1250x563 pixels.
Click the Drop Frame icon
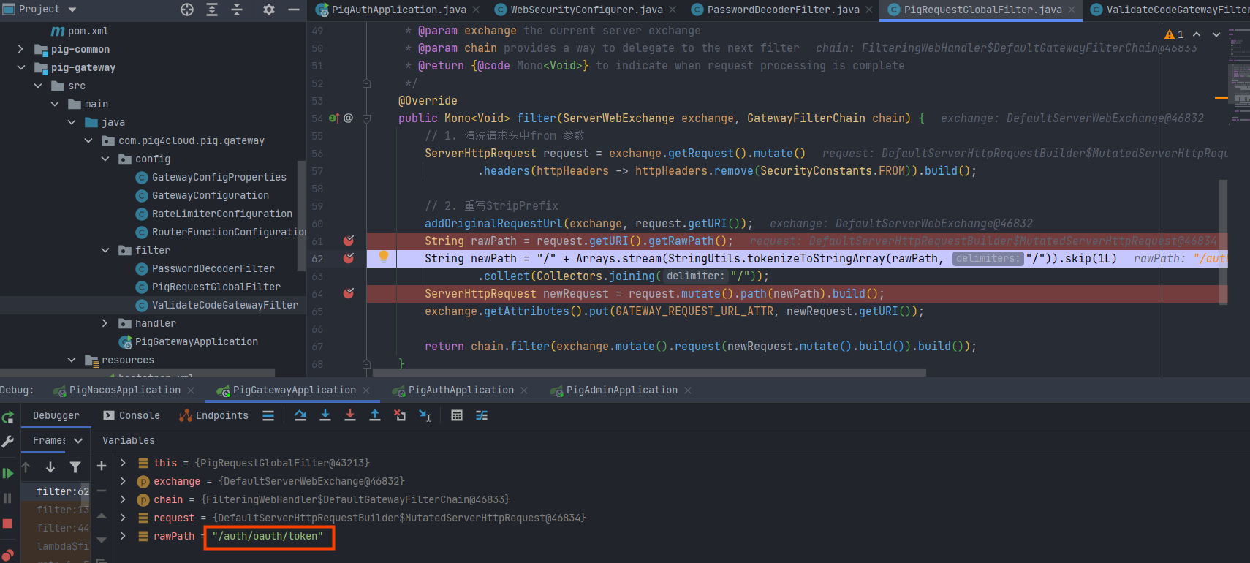400,415
